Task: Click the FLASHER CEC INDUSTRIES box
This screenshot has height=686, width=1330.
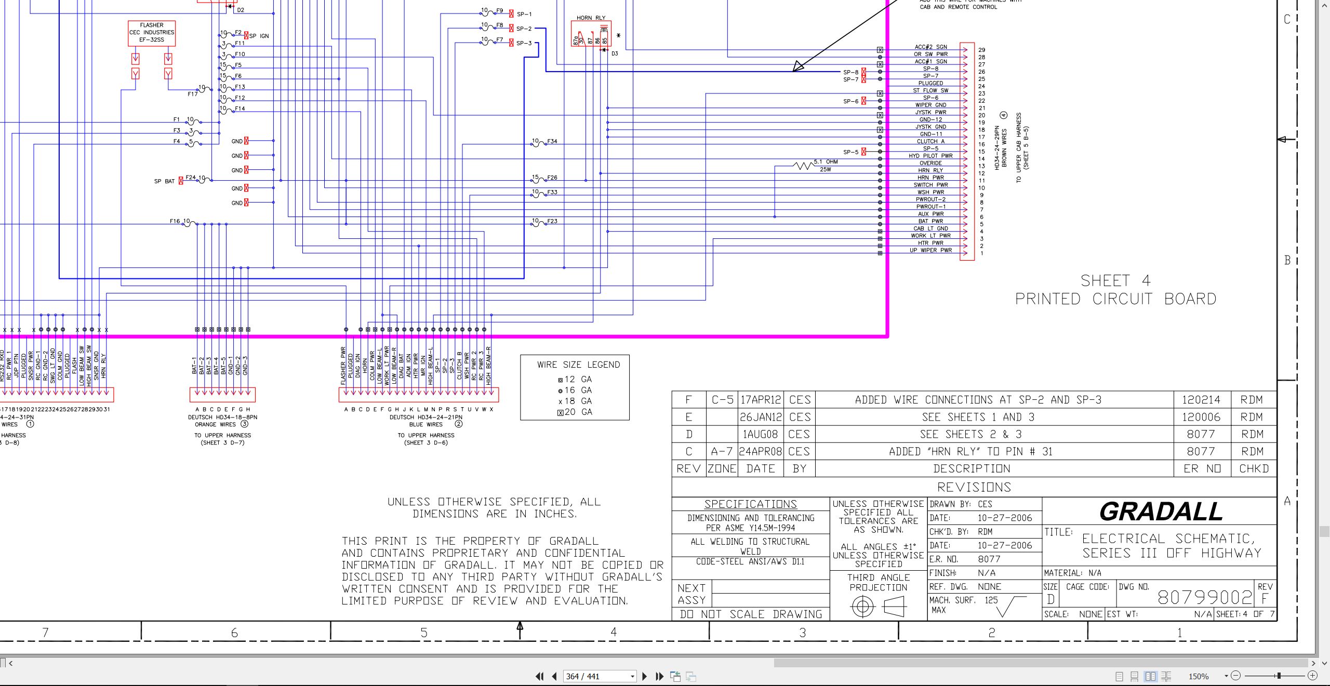Action: [x=152, y=33]
